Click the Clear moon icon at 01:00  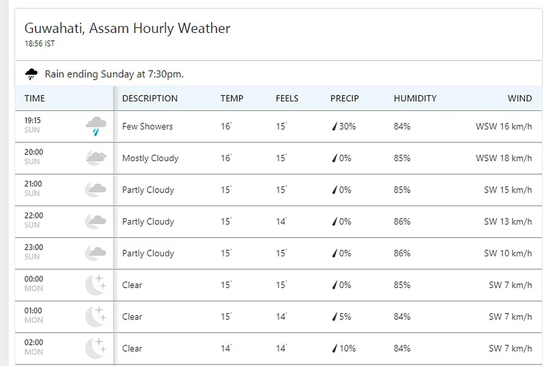pyautogui.click(x=95, y=316)
